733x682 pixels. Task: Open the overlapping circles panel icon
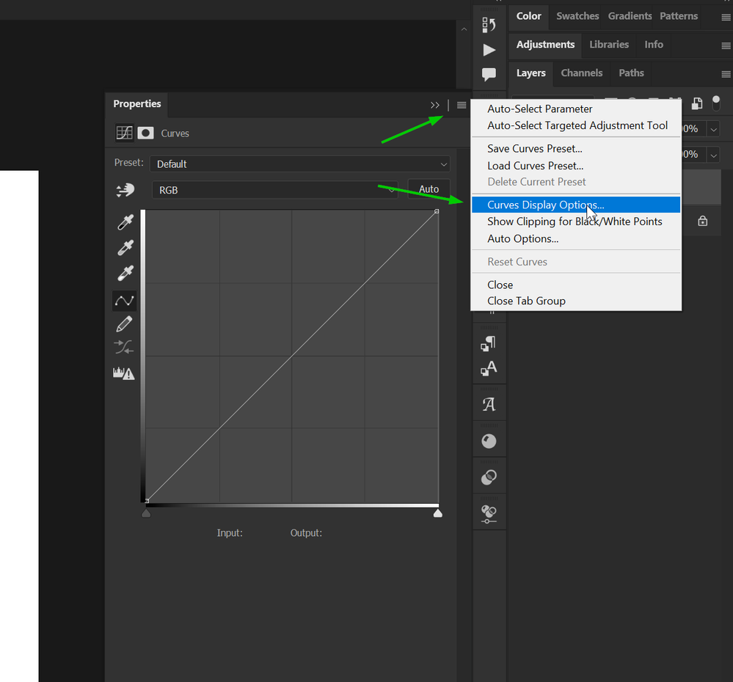coord(489,477)
